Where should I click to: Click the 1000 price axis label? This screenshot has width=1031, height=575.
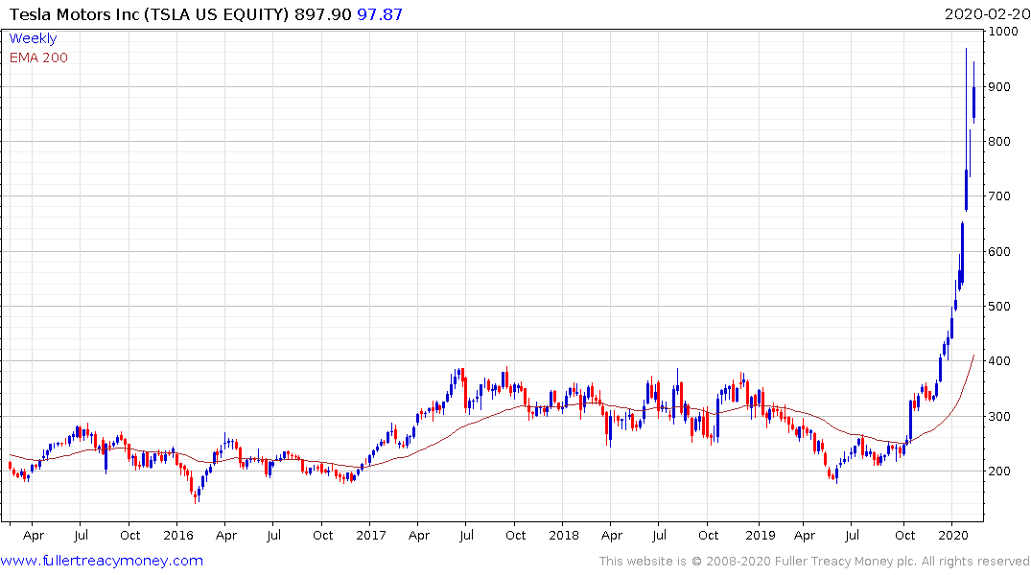(x=1003, y=32)
